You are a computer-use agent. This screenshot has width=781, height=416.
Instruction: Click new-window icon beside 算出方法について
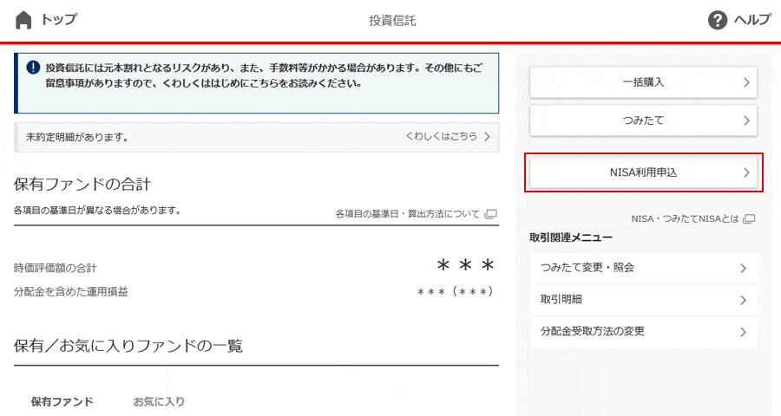point(491,214)
